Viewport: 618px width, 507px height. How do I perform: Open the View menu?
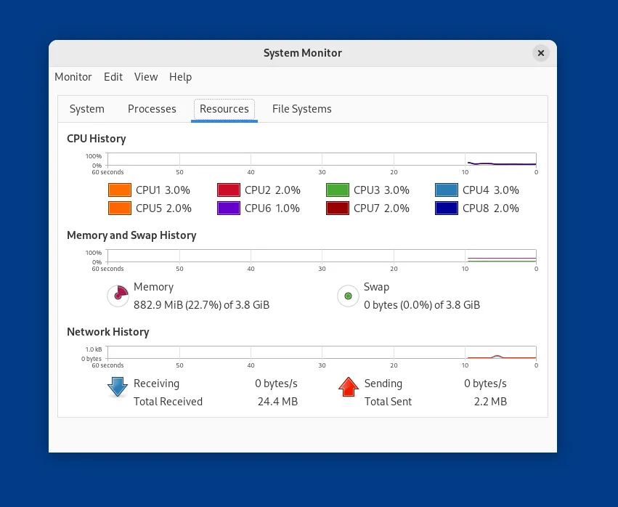(x=145, y=77)
